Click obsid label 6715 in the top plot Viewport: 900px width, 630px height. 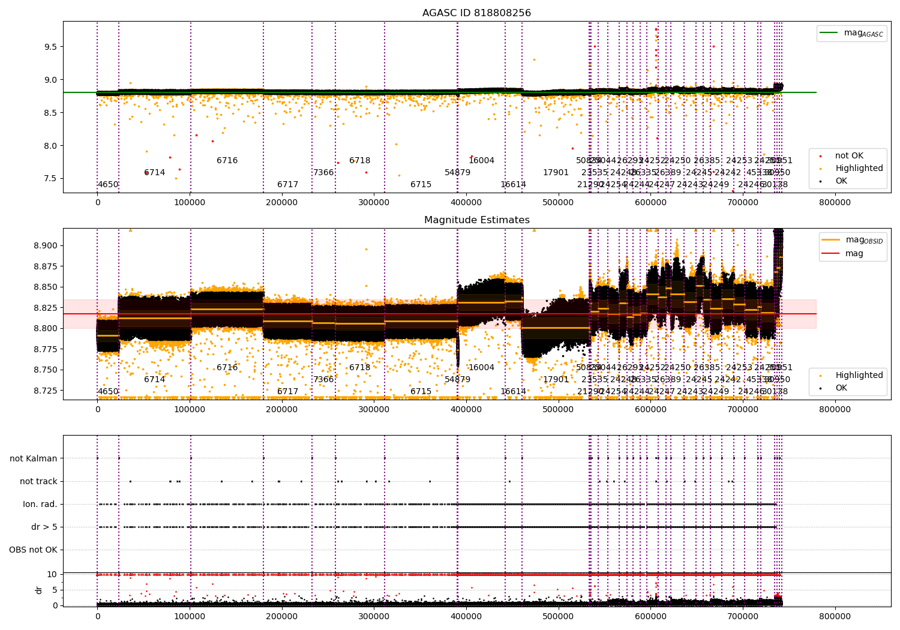(x=421, y=185)
